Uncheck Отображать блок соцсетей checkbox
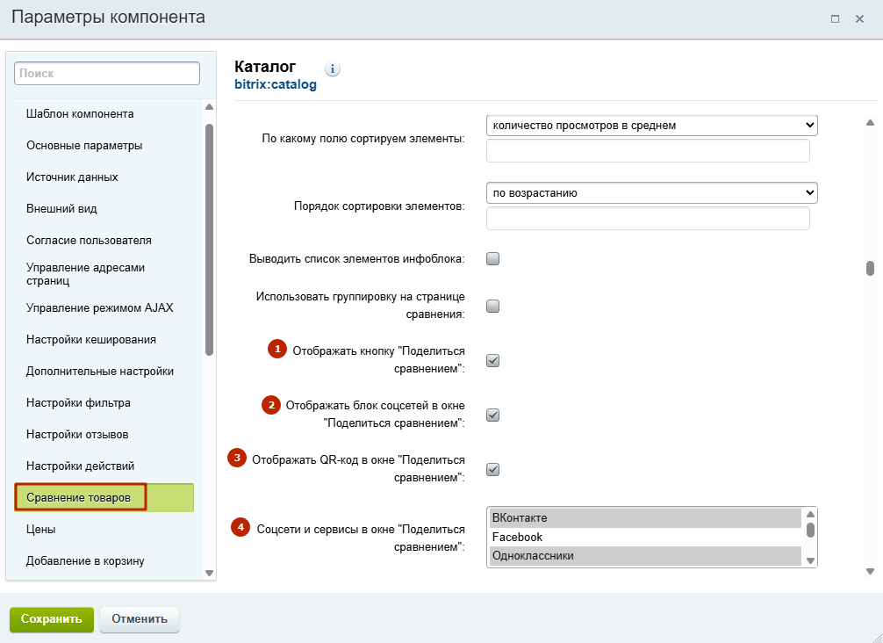The width and height of the screenshot is (883, 643). point(492,415)
